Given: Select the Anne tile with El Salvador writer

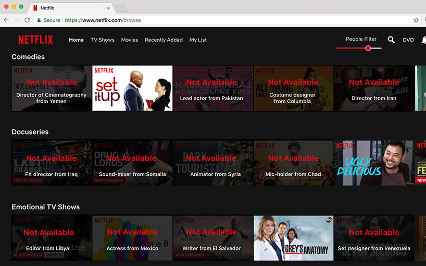Looking at the screenshot, I should (x=213, y=238).
